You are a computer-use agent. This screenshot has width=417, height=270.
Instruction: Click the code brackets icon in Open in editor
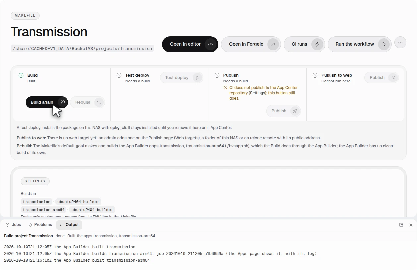click(210, 44)
